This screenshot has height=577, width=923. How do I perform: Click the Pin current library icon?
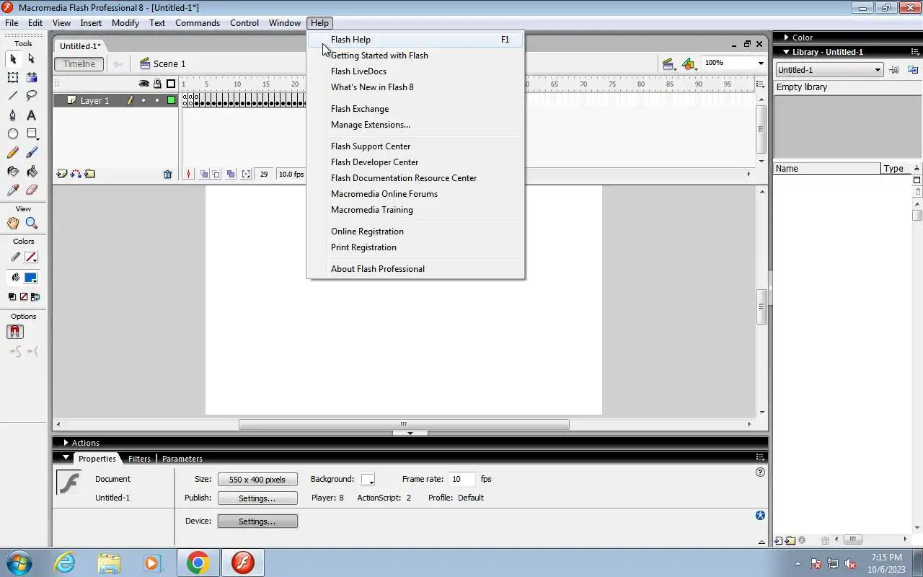click(x=894, y=70)
